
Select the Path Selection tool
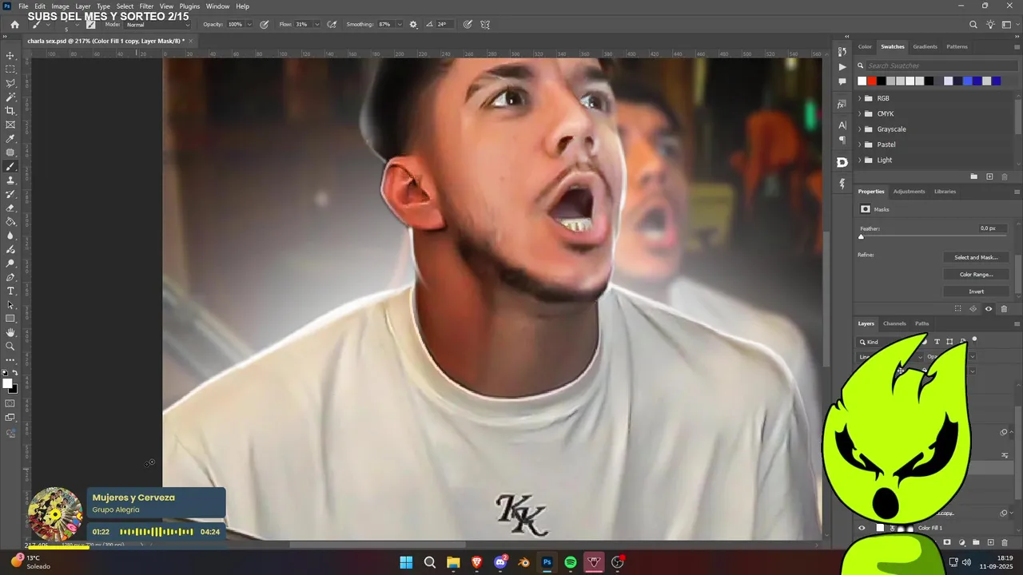click(10, 305)
